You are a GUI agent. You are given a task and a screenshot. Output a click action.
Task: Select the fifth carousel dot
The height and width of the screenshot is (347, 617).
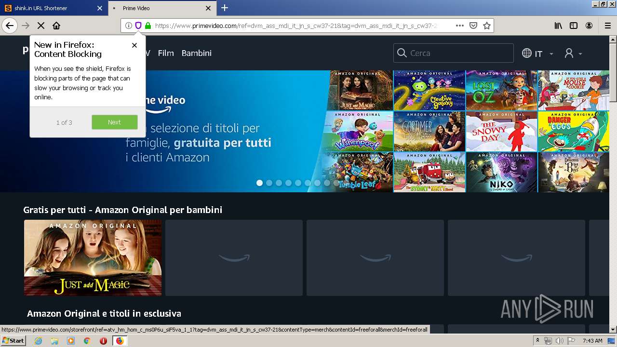click(298, 183)
